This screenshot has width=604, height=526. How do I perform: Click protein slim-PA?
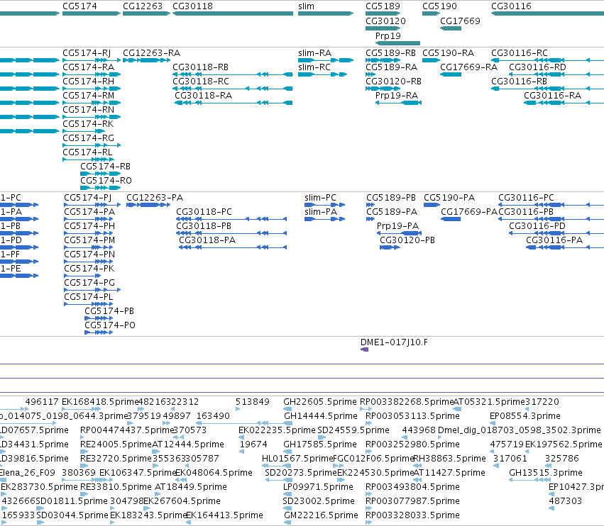coord(321,212)
